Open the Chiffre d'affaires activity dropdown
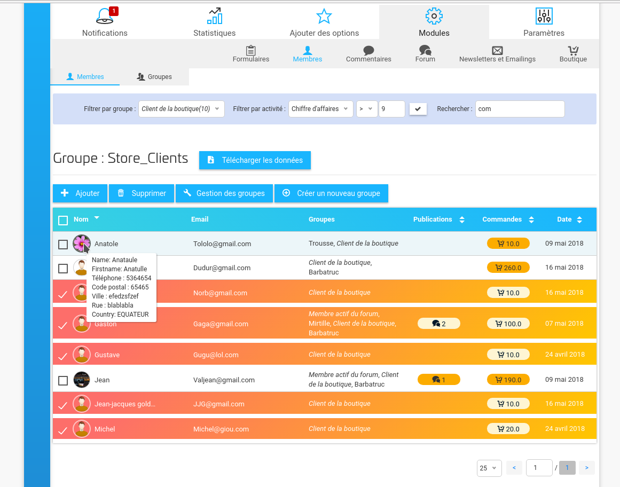The height and width of the screenshot is (487, 620). (320, 109)
